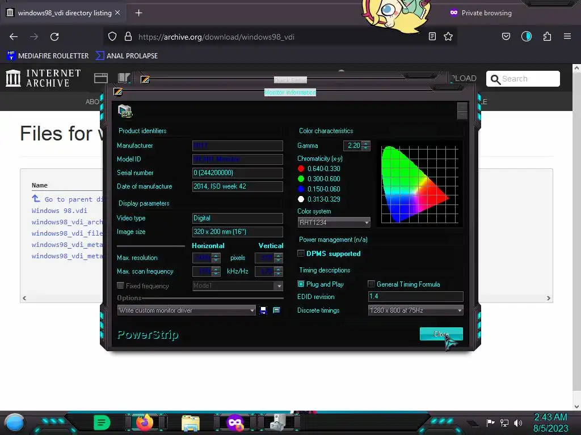Click the Internet Archive Search box

click(523, 79)
